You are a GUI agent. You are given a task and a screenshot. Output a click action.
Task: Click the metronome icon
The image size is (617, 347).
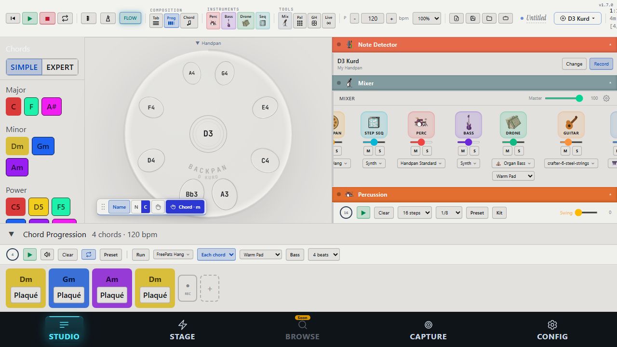pos(107,18)
